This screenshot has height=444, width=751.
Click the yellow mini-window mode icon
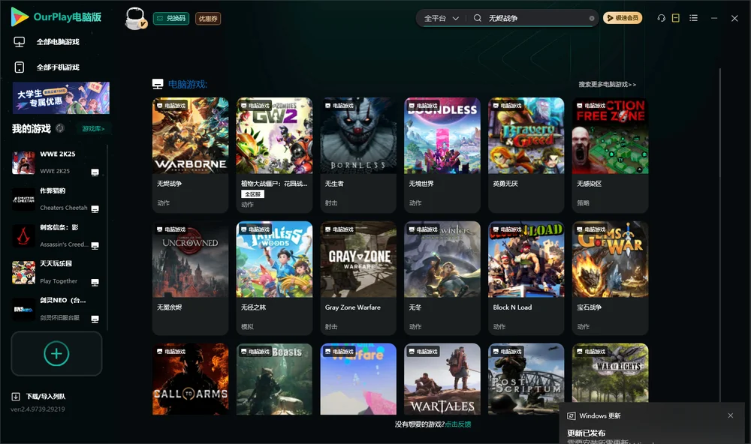676,18
